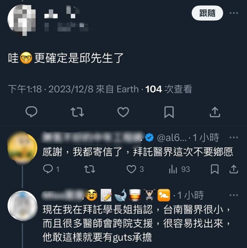
Task: Repost the 感謝 reply
Action: pyautogui.click(x=90, y=169)
